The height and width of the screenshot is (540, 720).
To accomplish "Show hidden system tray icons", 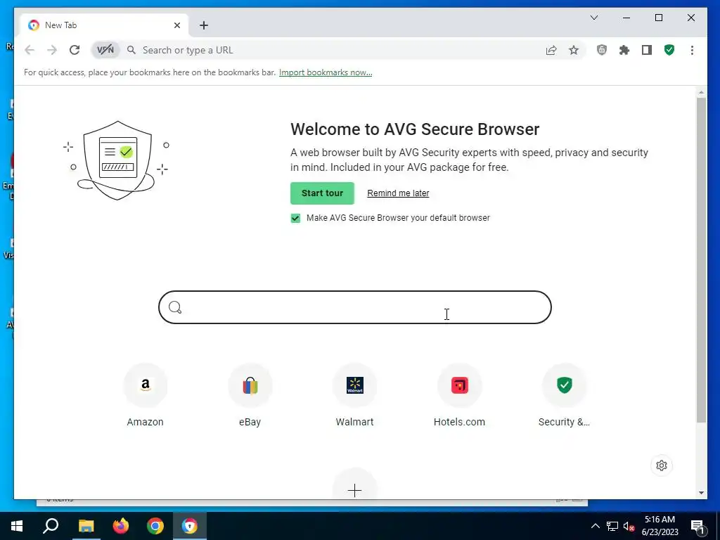I will click(595, 526).
